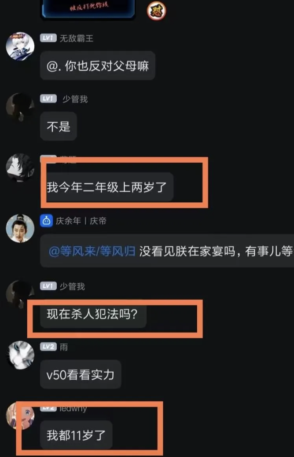The height and width of the screenshot is (457, 294).
Task: Select the message 你也反对父母嘛
Action: 97,66
